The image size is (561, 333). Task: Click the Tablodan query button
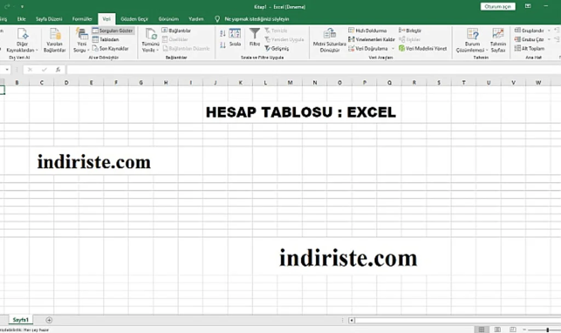point(106,39)
